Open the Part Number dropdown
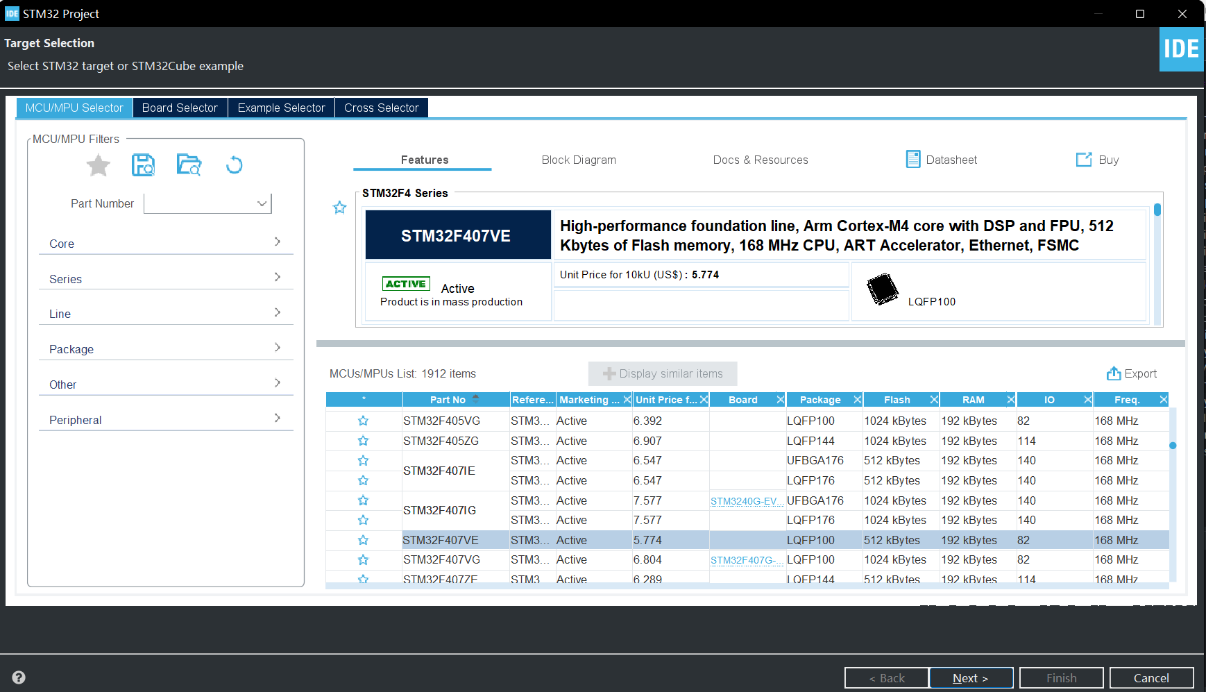 pyautogui.click(x=262, y=203)
